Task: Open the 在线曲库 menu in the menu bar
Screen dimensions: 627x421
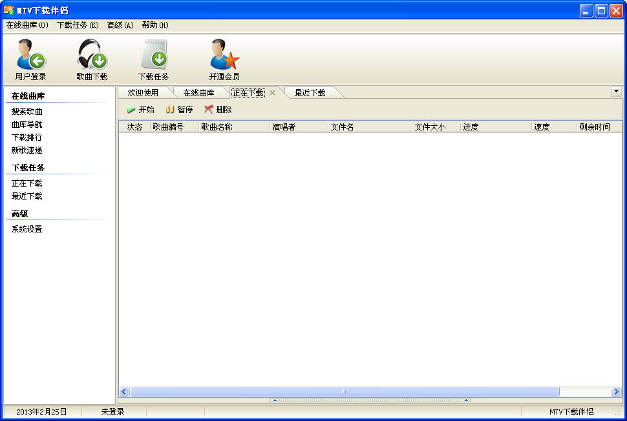Action: 27,25
